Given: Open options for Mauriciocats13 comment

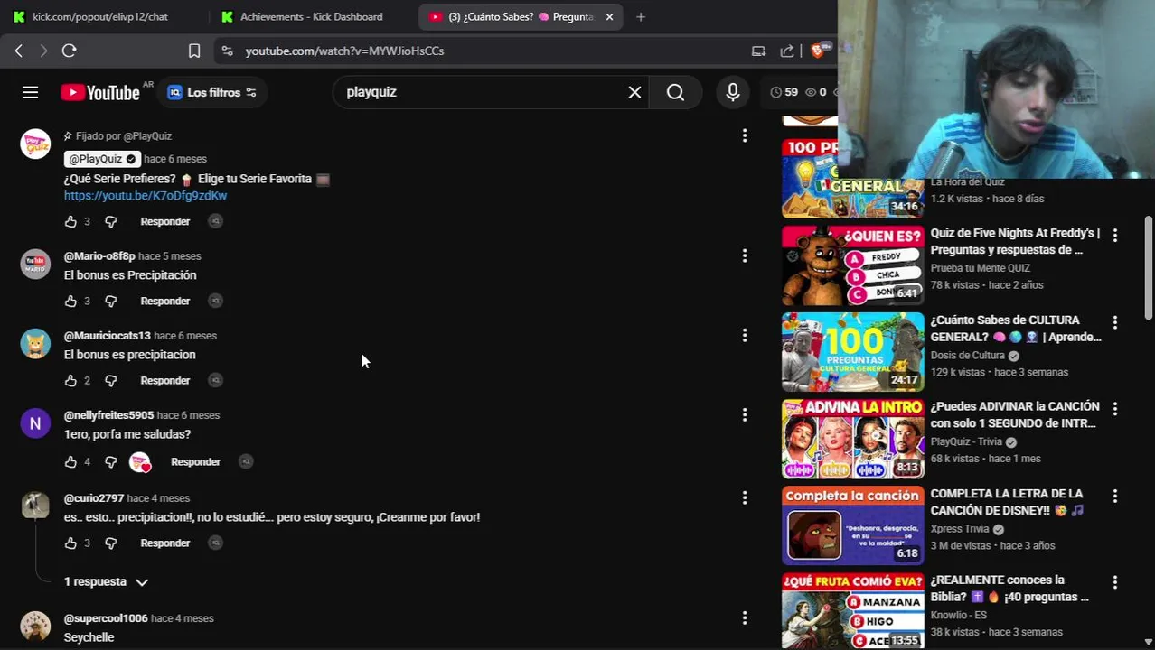Looking at the screenshot, I should click(745, 335).
